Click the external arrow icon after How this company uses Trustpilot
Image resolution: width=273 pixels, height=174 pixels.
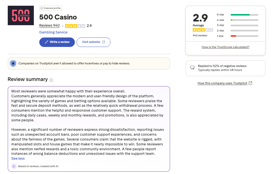[x=250, y=83]
